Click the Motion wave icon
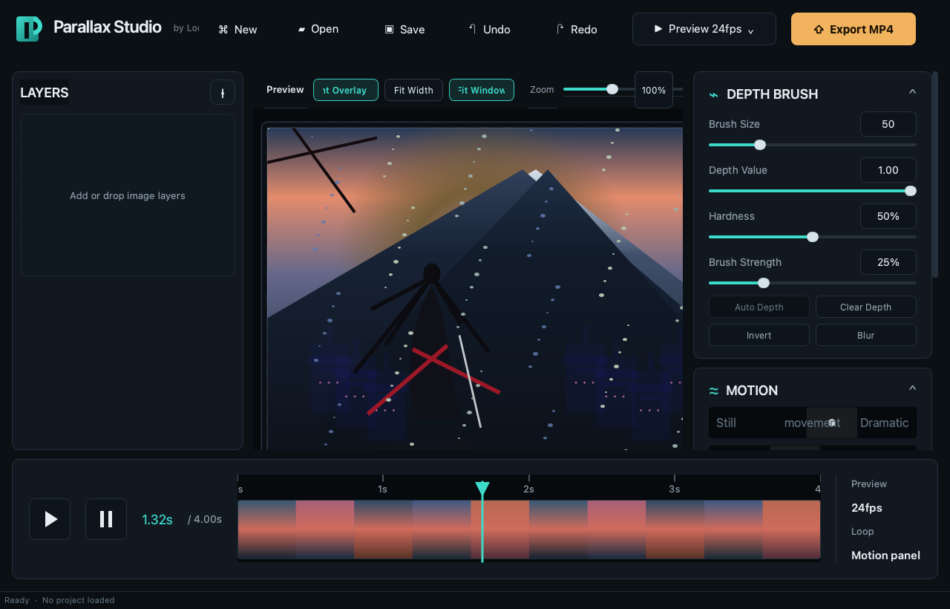 [x=714, y=391]
